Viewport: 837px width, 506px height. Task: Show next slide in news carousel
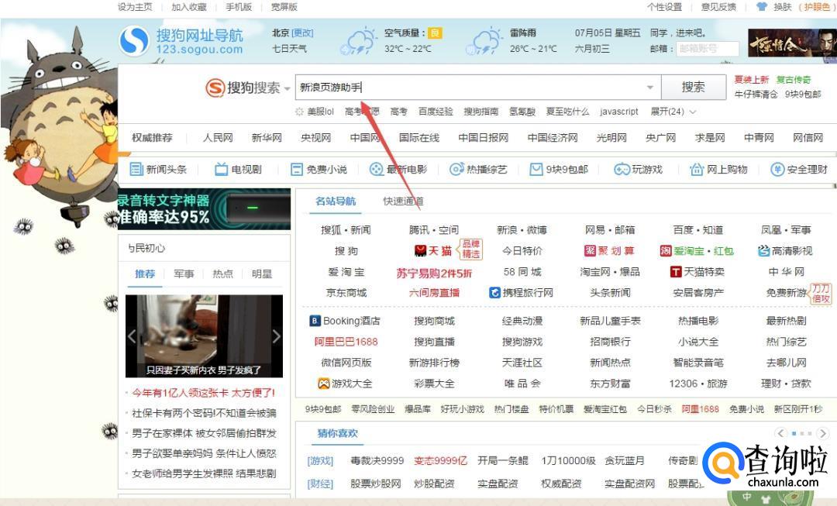(276, 336)
